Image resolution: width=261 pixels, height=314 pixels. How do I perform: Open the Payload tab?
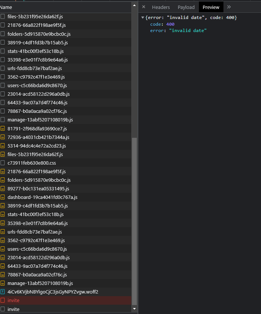point(186,7)
